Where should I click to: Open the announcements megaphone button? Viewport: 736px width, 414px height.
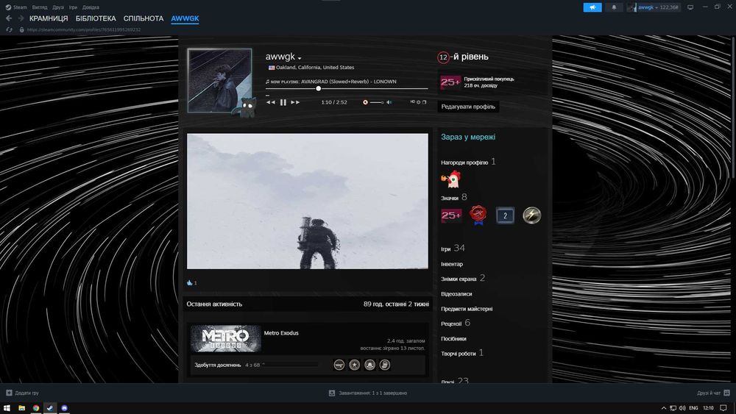click(x=592, y=7)
